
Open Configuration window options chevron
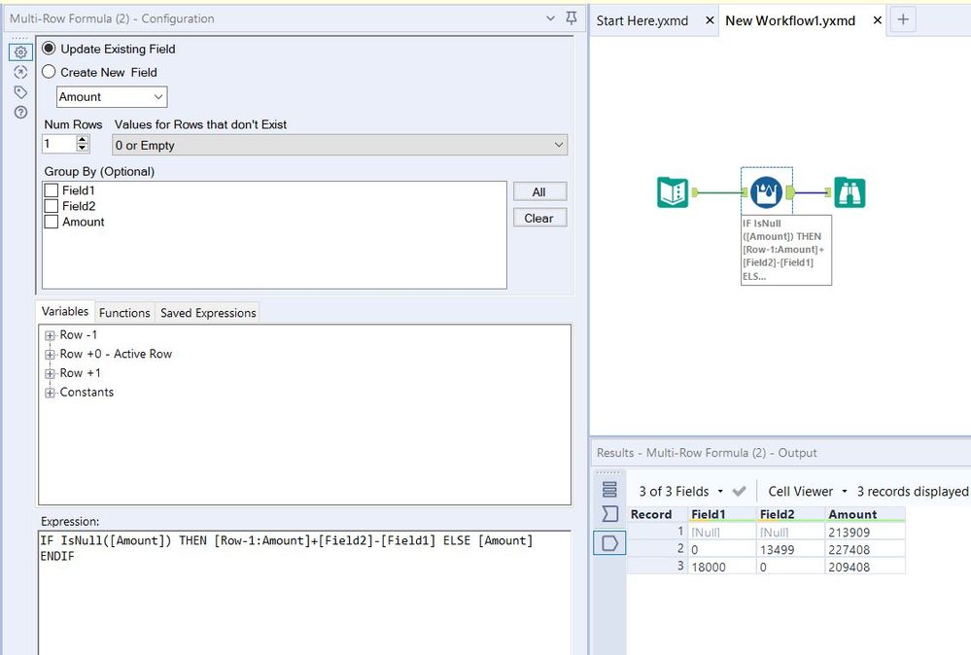[550, 18]
